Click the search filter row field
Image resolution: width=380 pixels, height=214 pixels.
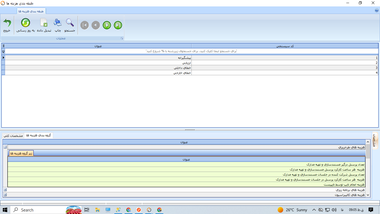[x=192, y=51]
